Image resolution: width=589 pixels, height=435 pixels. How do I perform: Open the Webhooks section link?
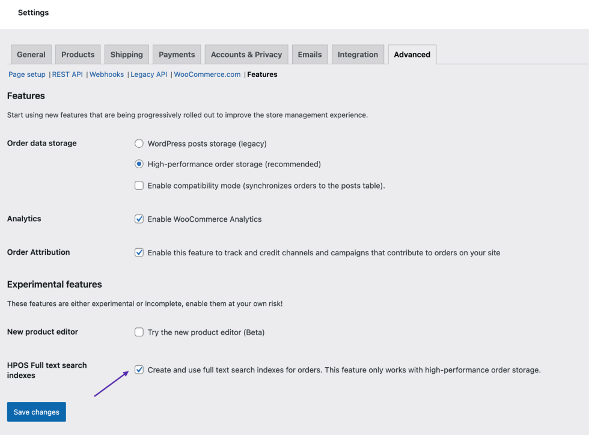[106, 75]
